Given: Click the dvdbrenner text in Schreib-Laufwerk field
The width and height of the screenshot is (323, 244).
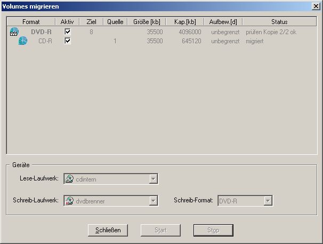Looking at the screenshot, I should [x=90, y=201].
